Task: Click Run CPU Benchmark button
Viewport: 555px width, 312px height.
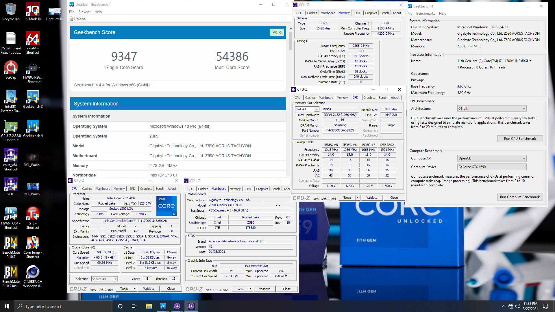Action: pyautogui.click(x=520, y=139)
